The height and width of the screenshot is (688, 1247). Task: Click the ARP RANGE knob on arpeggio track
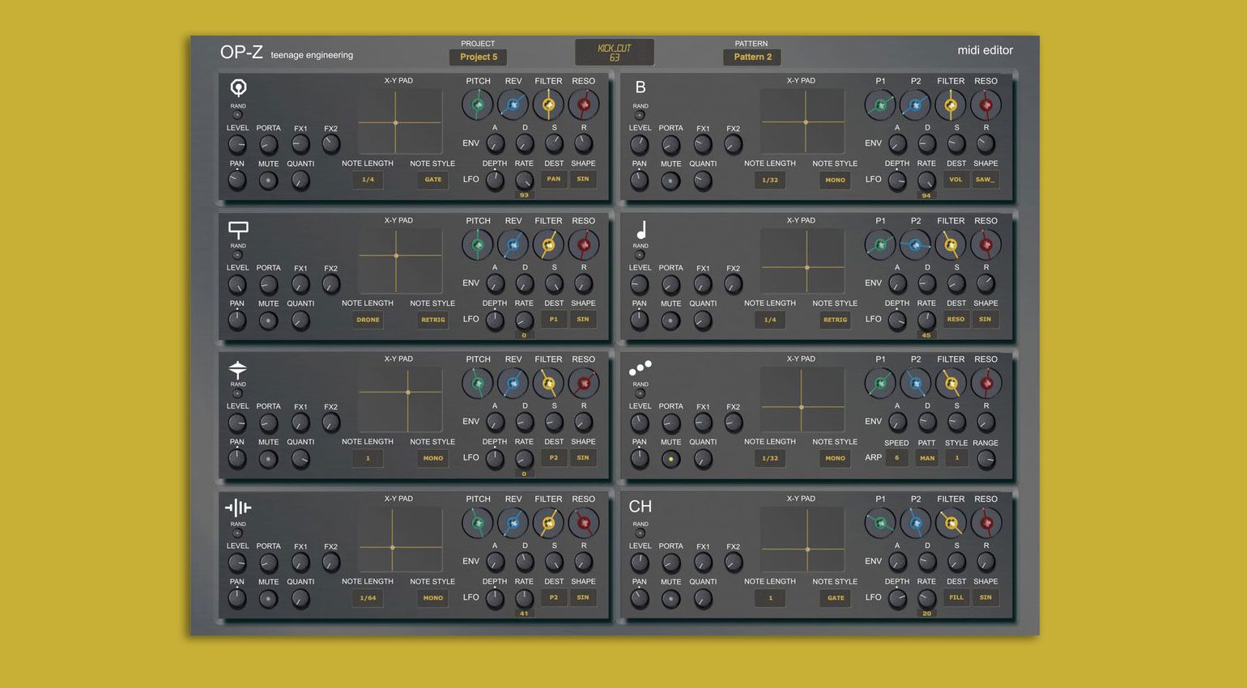click(985, 459)
